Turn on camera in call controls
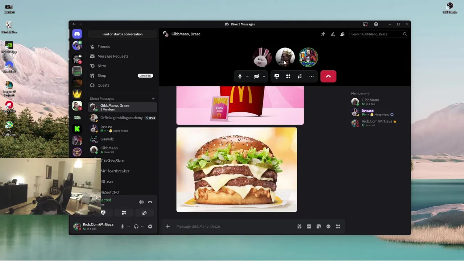Viewport: 464px width, 261px height. pyautogui.click(x=257, y=76)
